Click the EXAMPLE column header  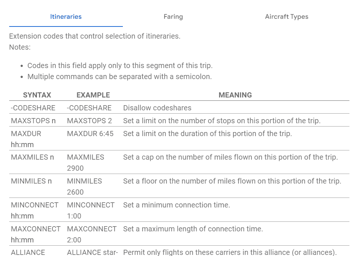[93, 95]
